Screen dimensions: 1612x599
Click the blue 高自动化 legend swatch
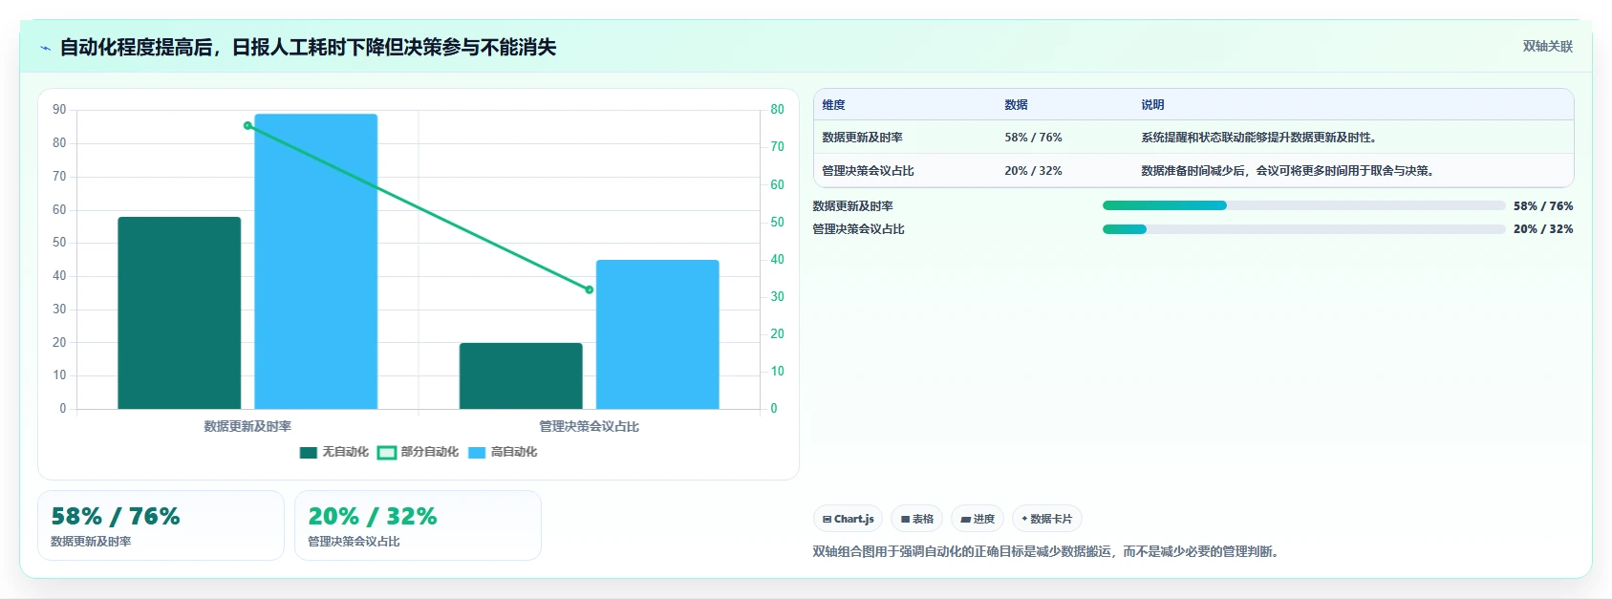point(477,453)
